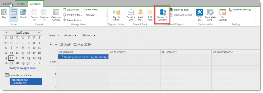This screenshot has width=263, height=93.
Task: Click the Create Column button
Action: click(73, 20)
